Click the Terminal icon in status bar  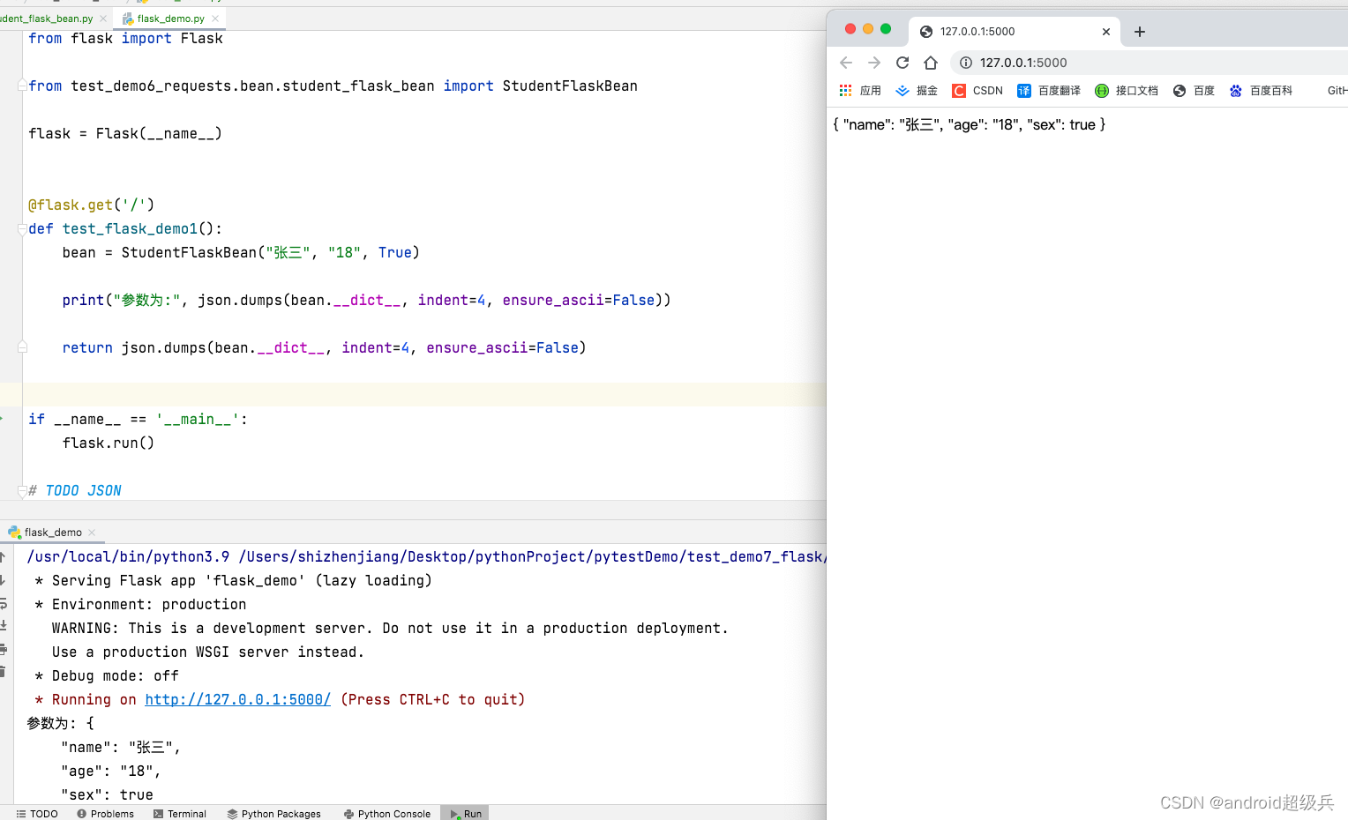158,814
